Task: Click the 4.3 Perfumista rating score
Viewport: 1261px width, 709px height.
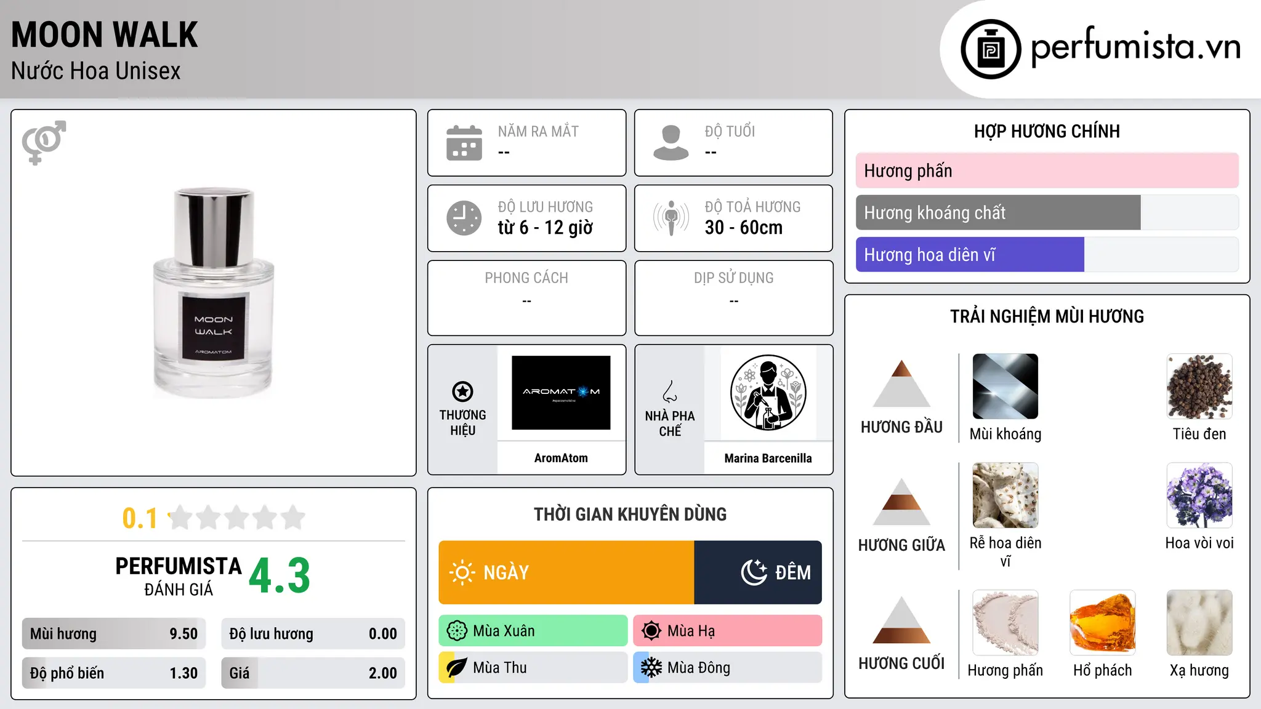Action: click(x=280, y=575)
